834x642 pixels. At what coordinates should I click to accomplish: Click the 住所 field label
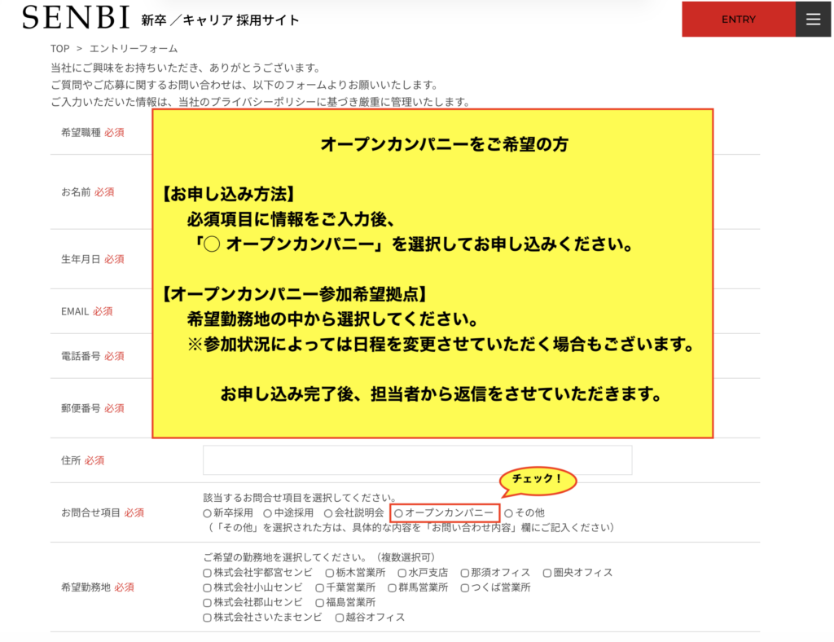tap(71, 460)
